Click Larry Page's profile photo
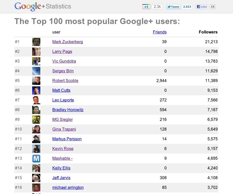Screen dimensions: 233x194 [36, 51]
